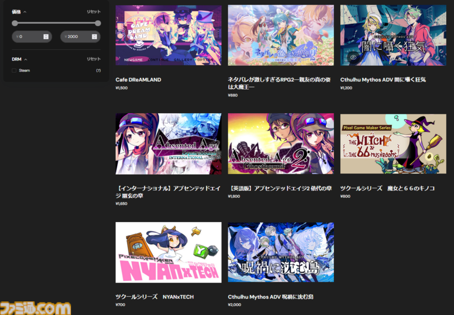Viewport: 454px width, 315px height.
Task: Click the maximum price field stepper
Action: (x=94, y=37)
